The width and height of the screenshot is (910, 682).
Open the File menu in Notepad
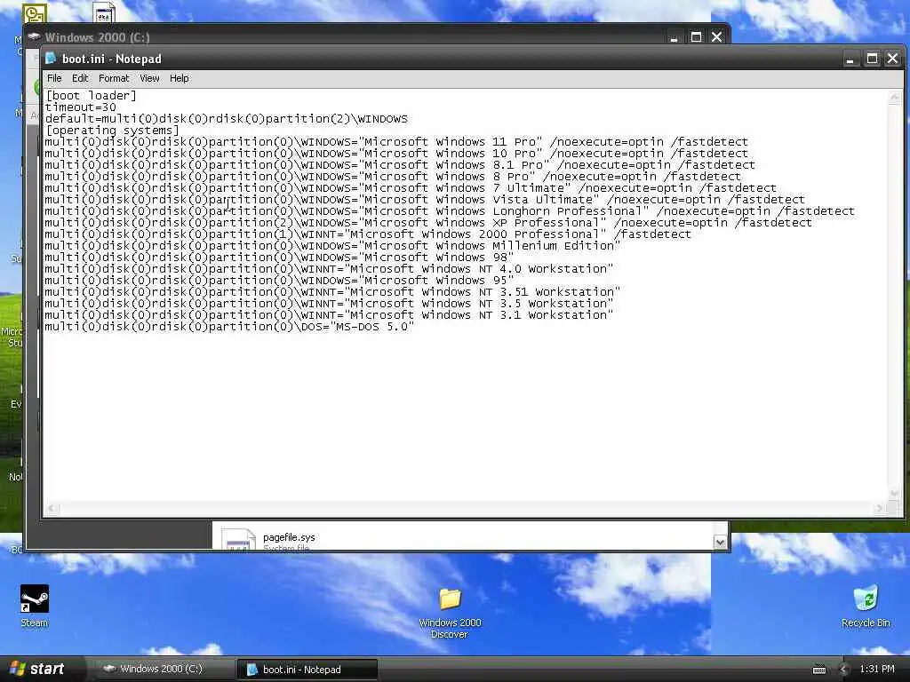(54, 78)
